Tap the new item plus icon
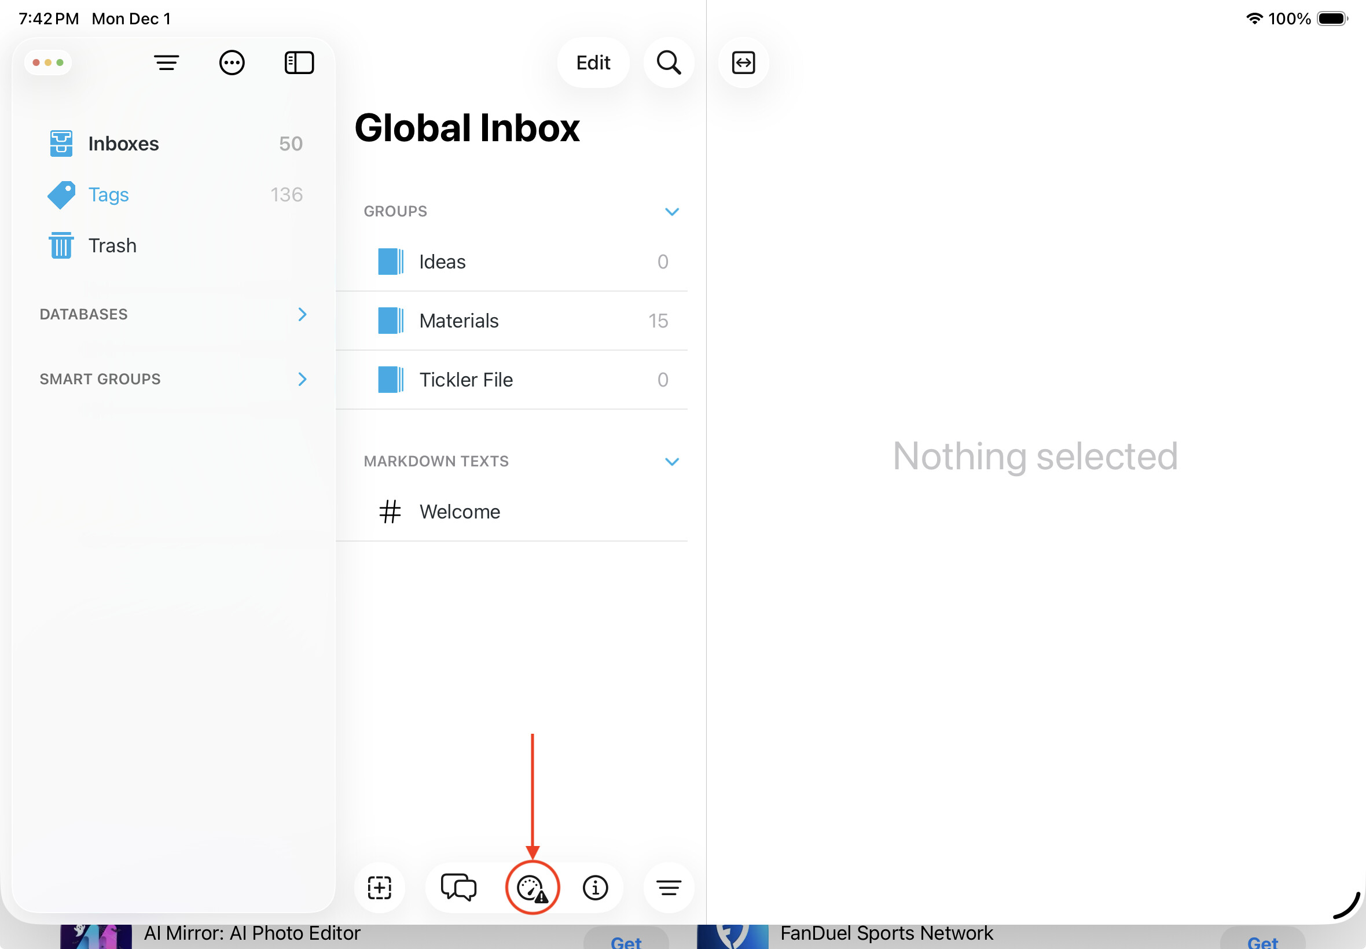The height and width of the screenshot is (949, 1366). (x=379, y=888)
